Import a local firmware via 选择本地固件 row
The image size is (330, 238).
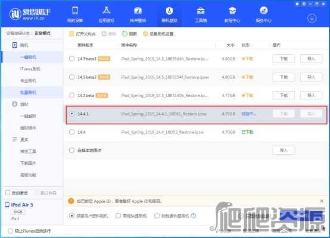pyautogui.click(x=284, y=151)
